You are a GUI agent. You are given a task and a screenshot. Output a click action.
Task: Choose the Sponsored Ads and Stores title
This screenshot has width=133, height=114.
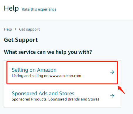(43, 93)
